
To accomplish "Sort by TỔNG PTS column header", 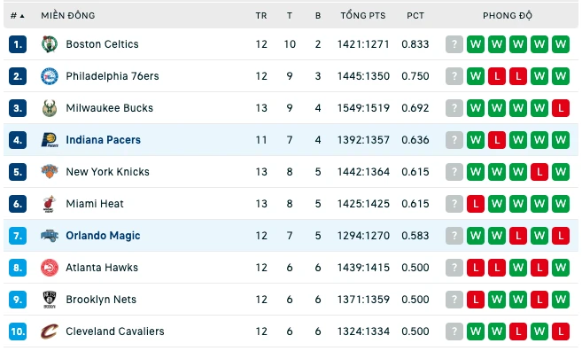I will [x=363, y=16].
